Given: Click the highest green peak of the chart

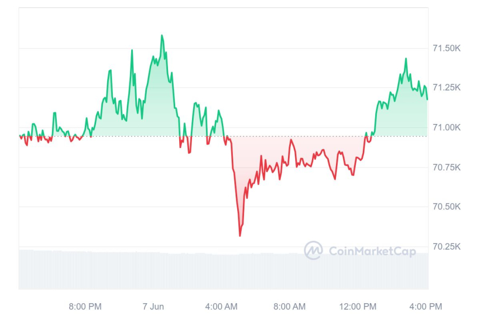Looking at the screenshot, I should (x=162, y=36).
